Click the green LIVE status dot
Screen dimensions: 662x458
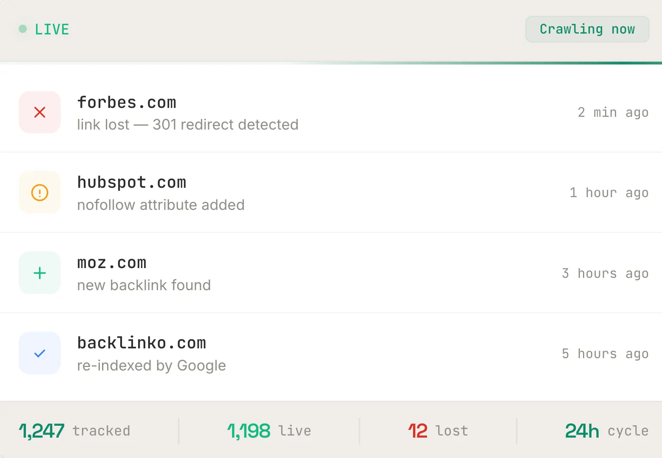click(23, 29)
